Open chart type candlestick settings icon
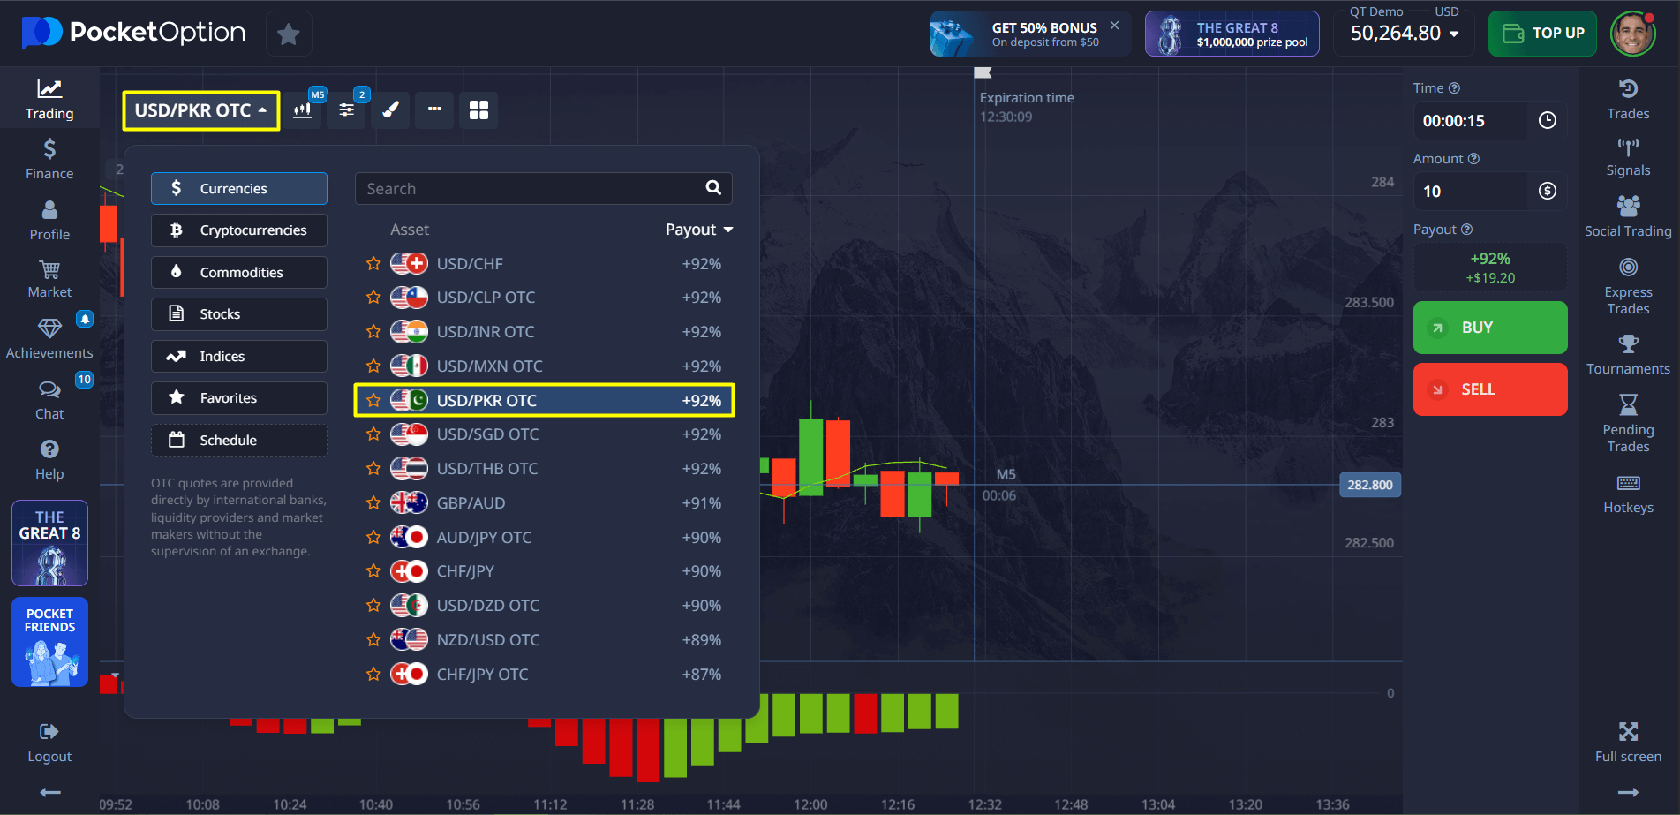This screenshot has height=815, width=1680. 303,110
